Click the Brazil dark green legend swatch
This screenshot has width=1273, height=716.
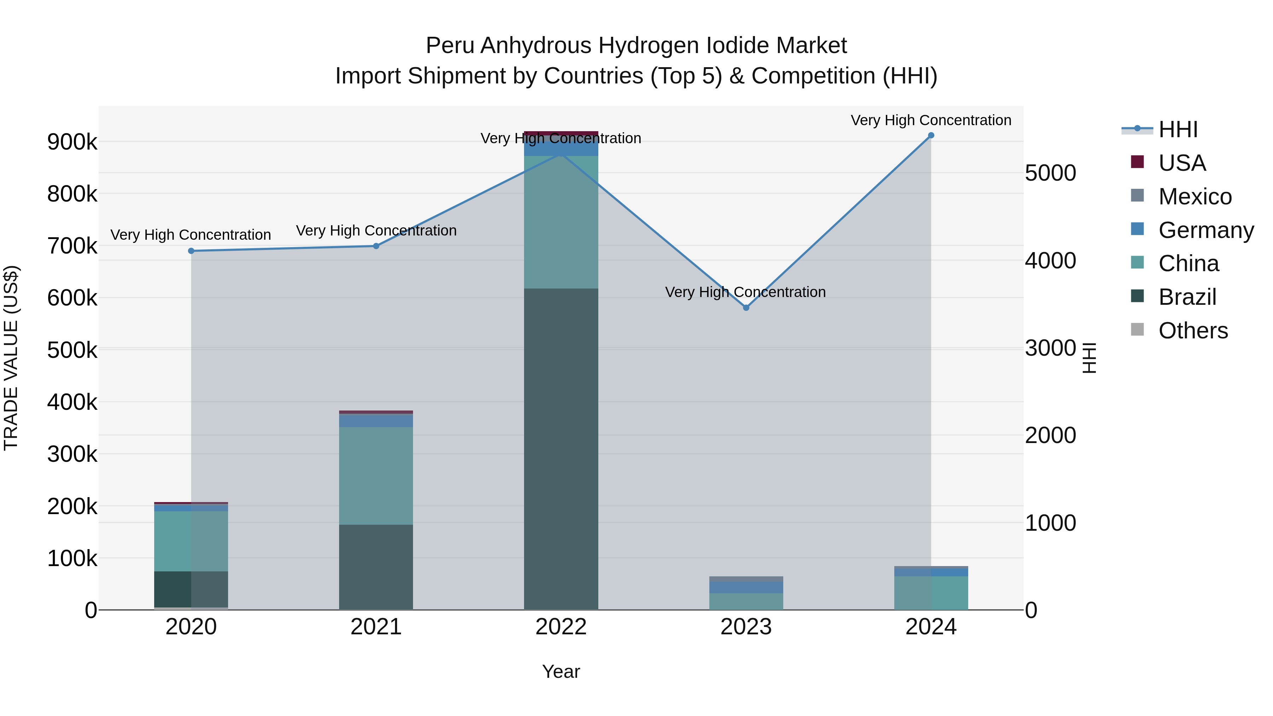(x=1137, y=296)
